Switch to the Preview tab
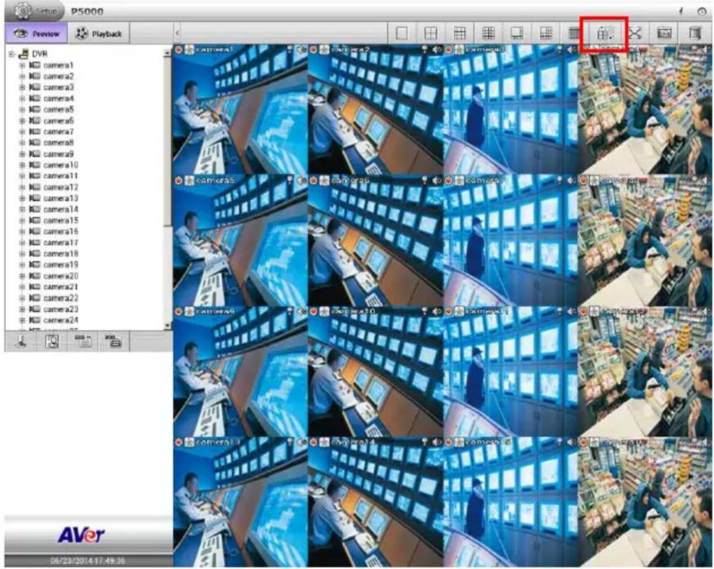Image resolution: width=714 pixels, height=569 pixels. tap(36, 34)
